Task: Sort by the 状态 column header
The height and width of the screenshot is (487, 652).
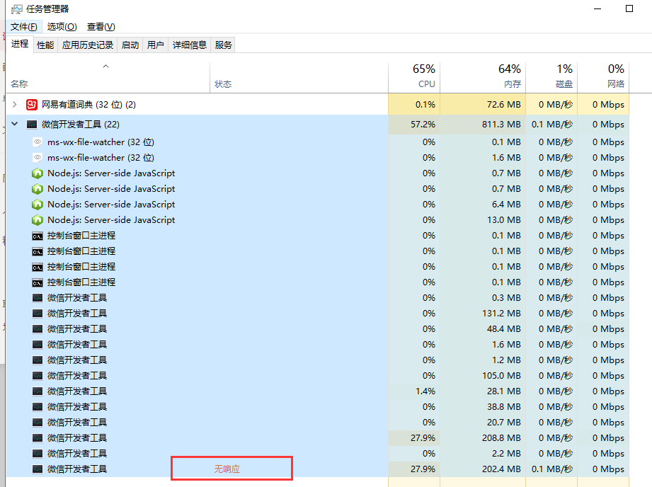Action: click(x=299, y=77)
